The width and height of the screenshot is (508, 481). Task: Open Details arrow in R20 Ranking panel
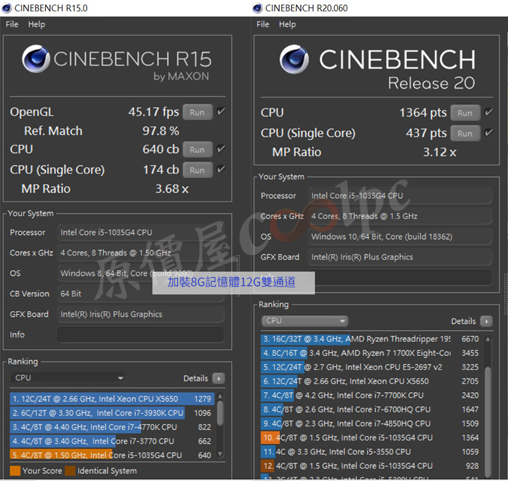pyautogui.click(x=486, y=321)
